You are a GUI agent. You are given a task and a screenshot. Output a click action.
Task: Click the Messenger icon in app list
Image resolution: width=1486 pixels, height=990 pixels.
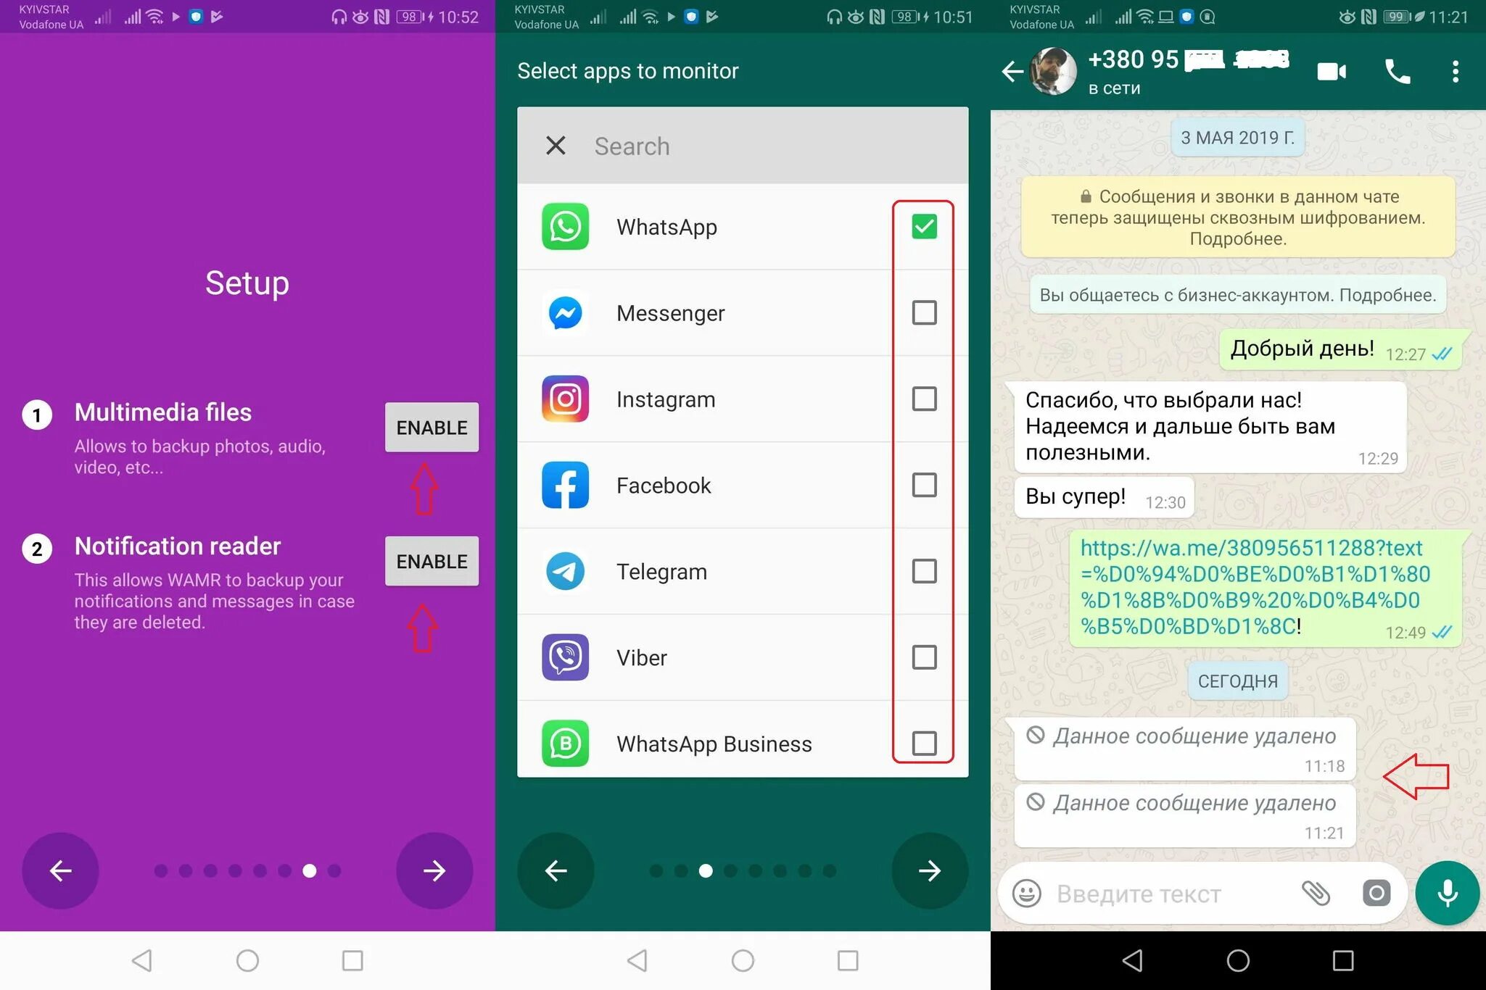[564, 312]
